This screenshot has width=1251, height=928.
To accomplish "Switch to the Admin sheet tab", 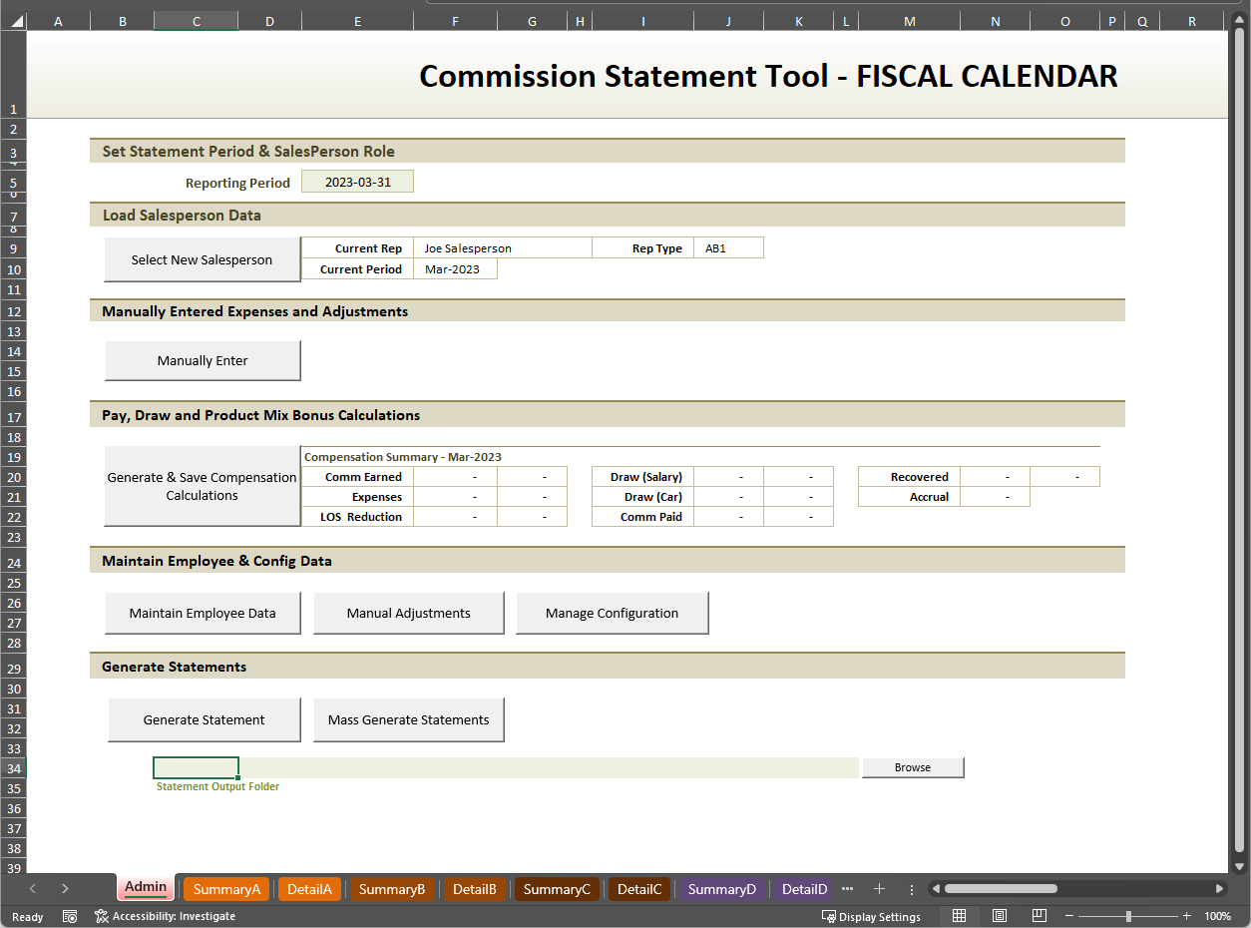I will click(x=145, y=887).
